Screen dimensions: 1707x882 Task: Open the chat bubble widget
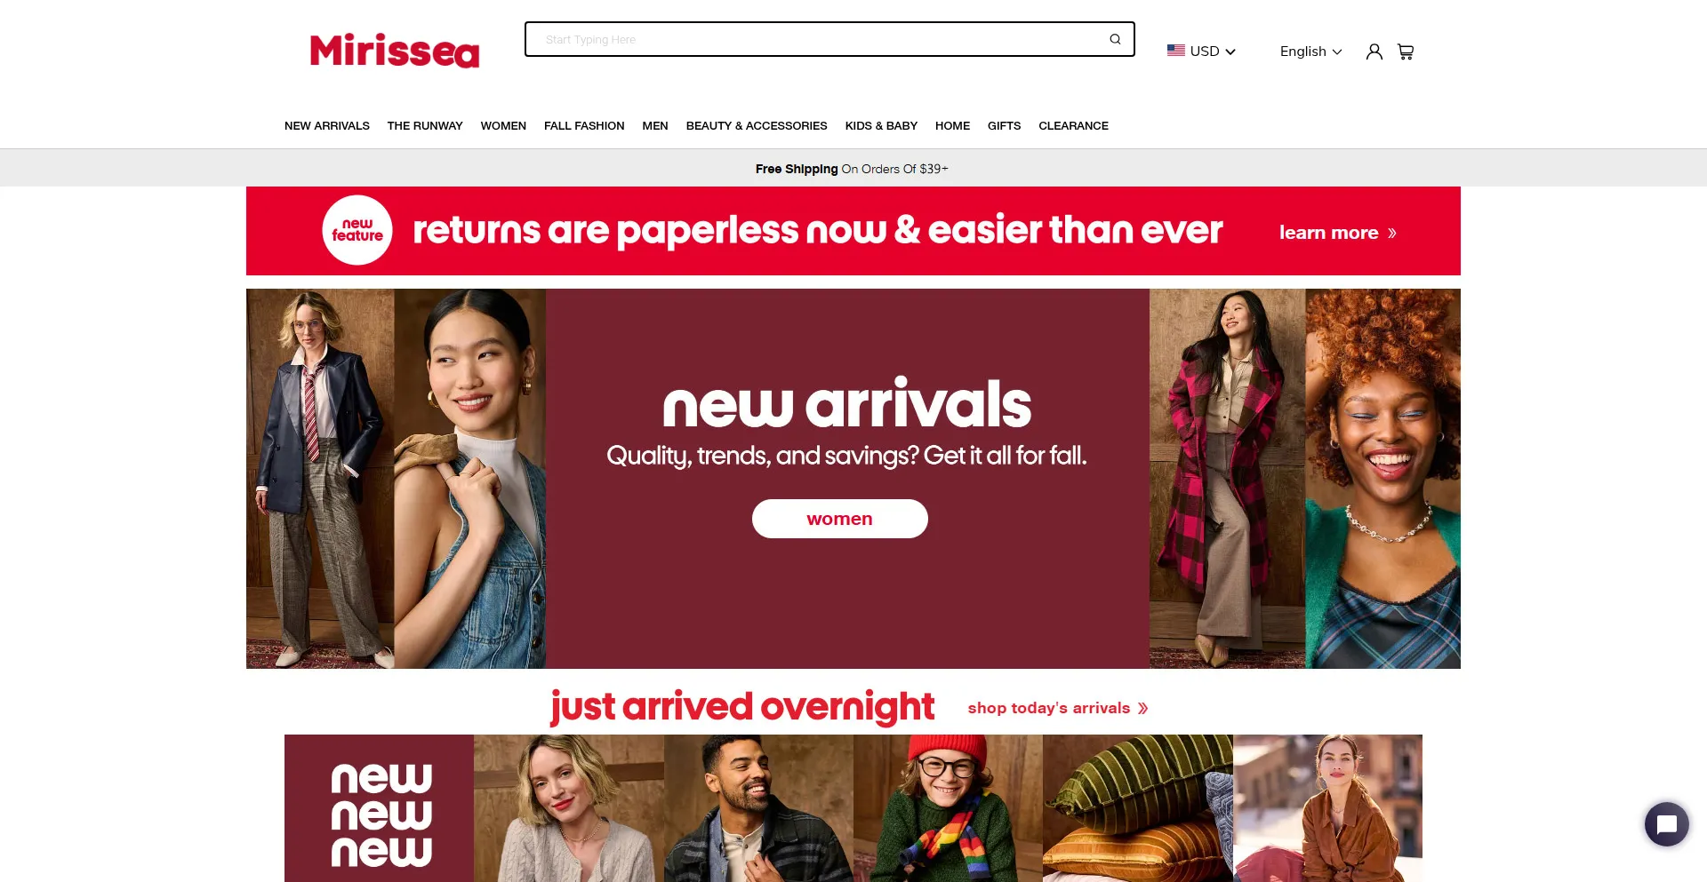(1667, 824)
